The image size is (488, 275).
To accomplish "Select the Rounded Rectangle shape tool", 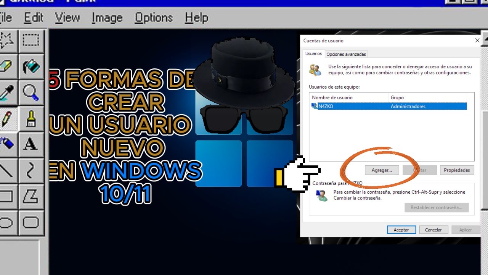I will click(x=31, y=222).
